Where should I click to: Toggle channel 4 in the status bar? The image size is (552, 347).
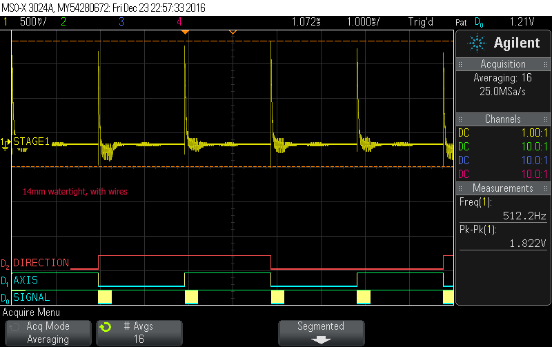pos(179,21)
